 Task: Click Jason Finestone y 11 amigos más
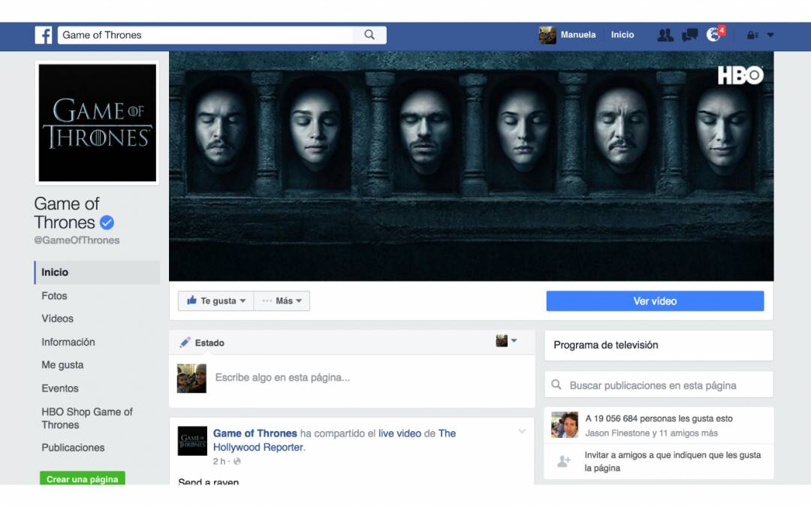651,433
